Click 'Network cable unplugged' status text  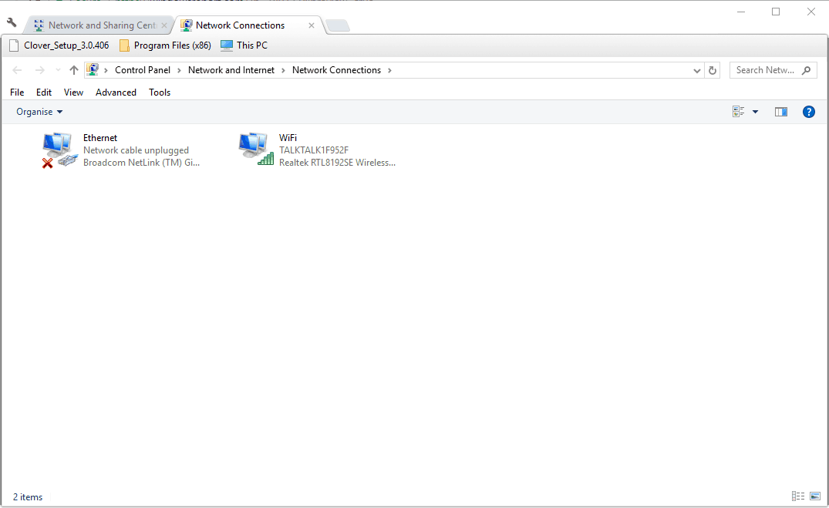coord(136,150)
